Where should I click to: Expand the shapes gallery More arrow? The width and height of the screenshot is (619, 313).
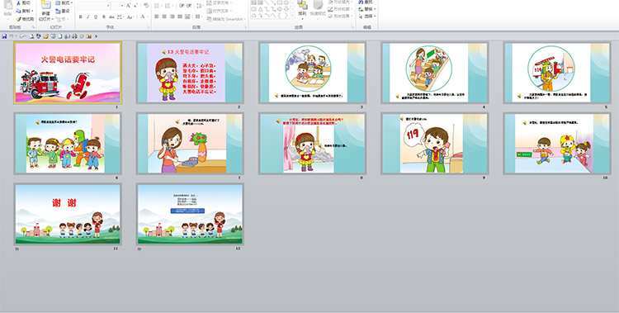292,16
